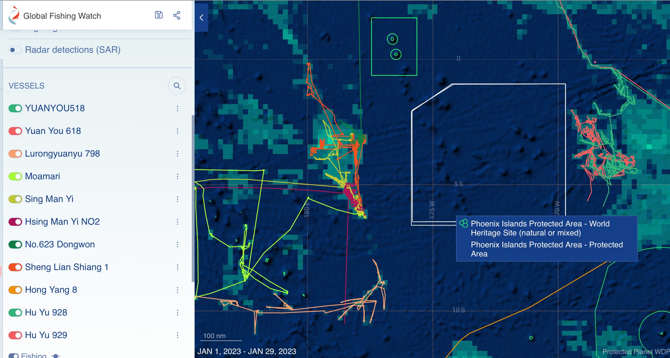Hide the YUANYOU518 vessel track
The image size is (670, 358).
coord(15,108)
